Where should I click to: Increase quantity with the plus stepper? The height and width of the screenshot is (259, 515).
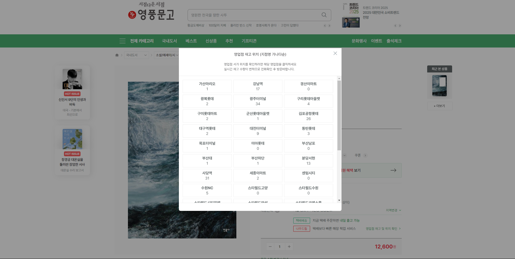[289, 246]
